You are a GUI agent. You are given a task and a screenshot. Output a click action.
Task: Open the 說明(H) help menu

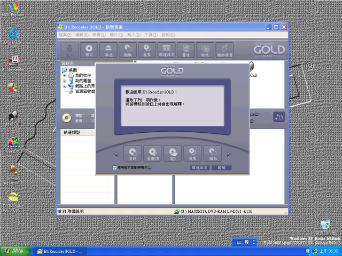[x=168, y=35]
